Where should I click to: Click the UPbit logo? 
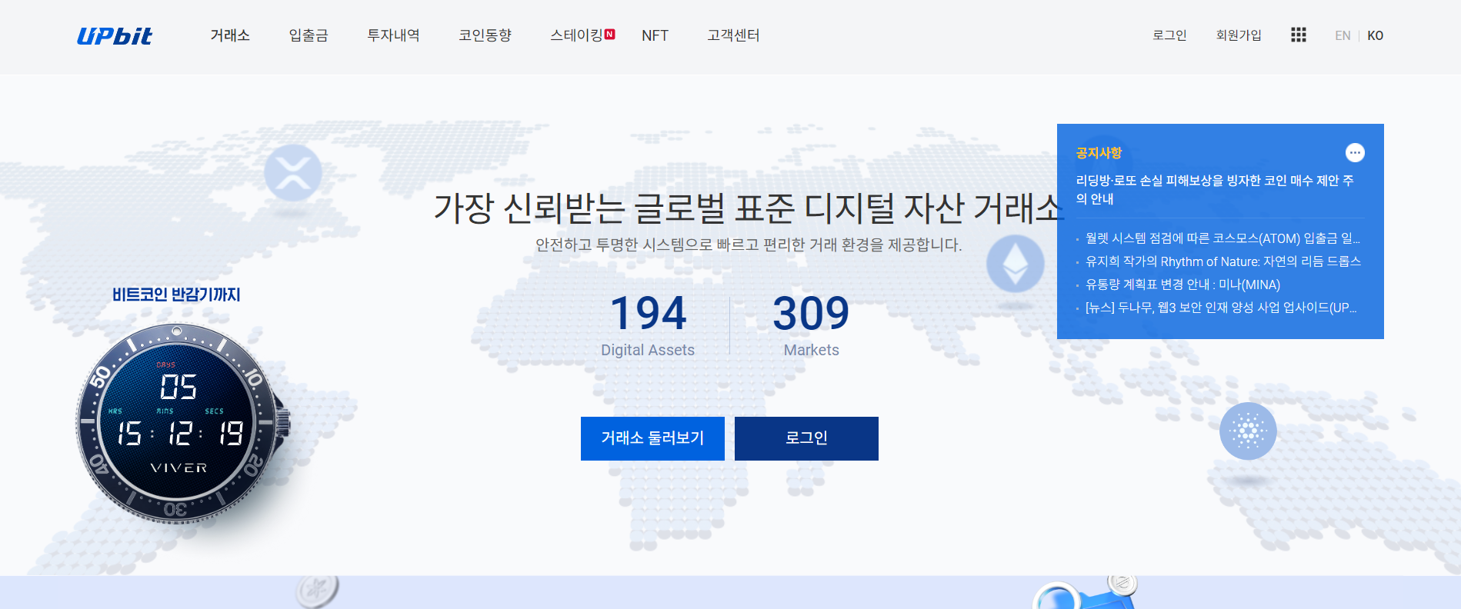[x=115, y=36]
